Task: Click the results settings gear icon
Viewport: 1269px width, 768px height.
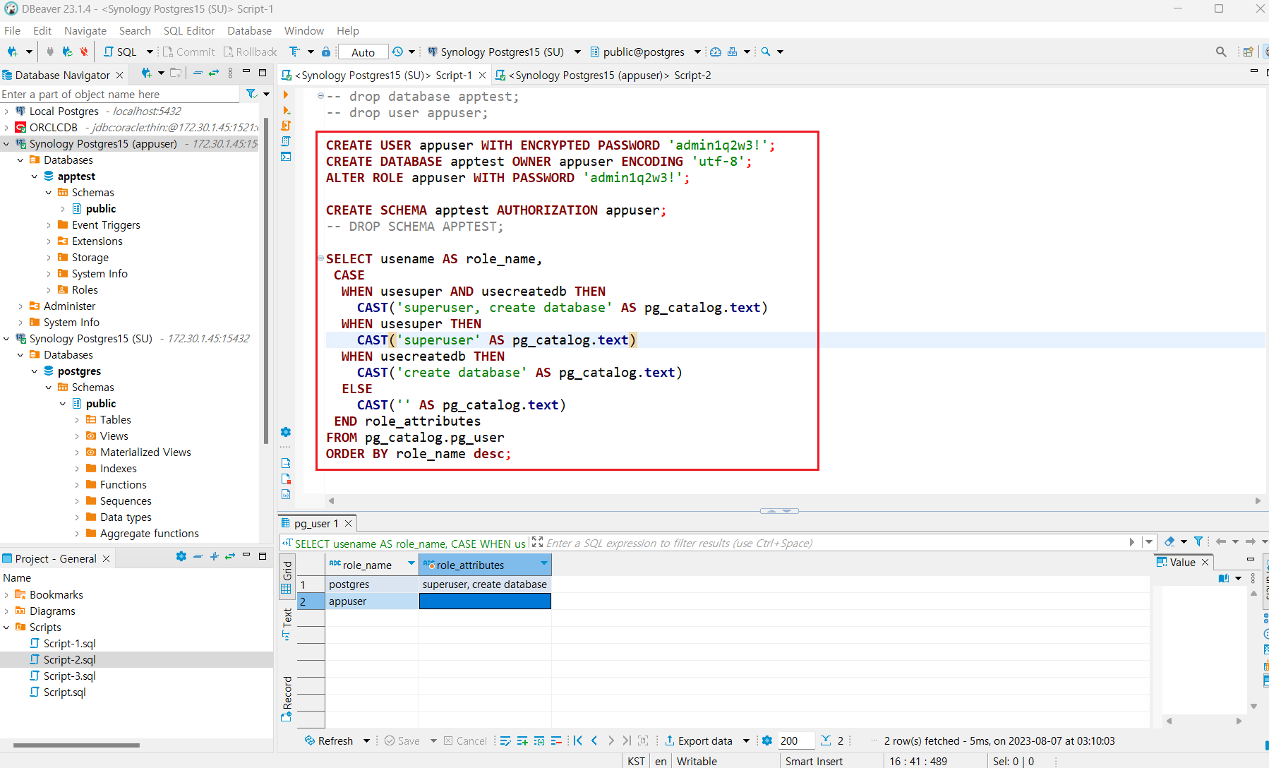Action: pyautogui.click(x=767, y=740)
